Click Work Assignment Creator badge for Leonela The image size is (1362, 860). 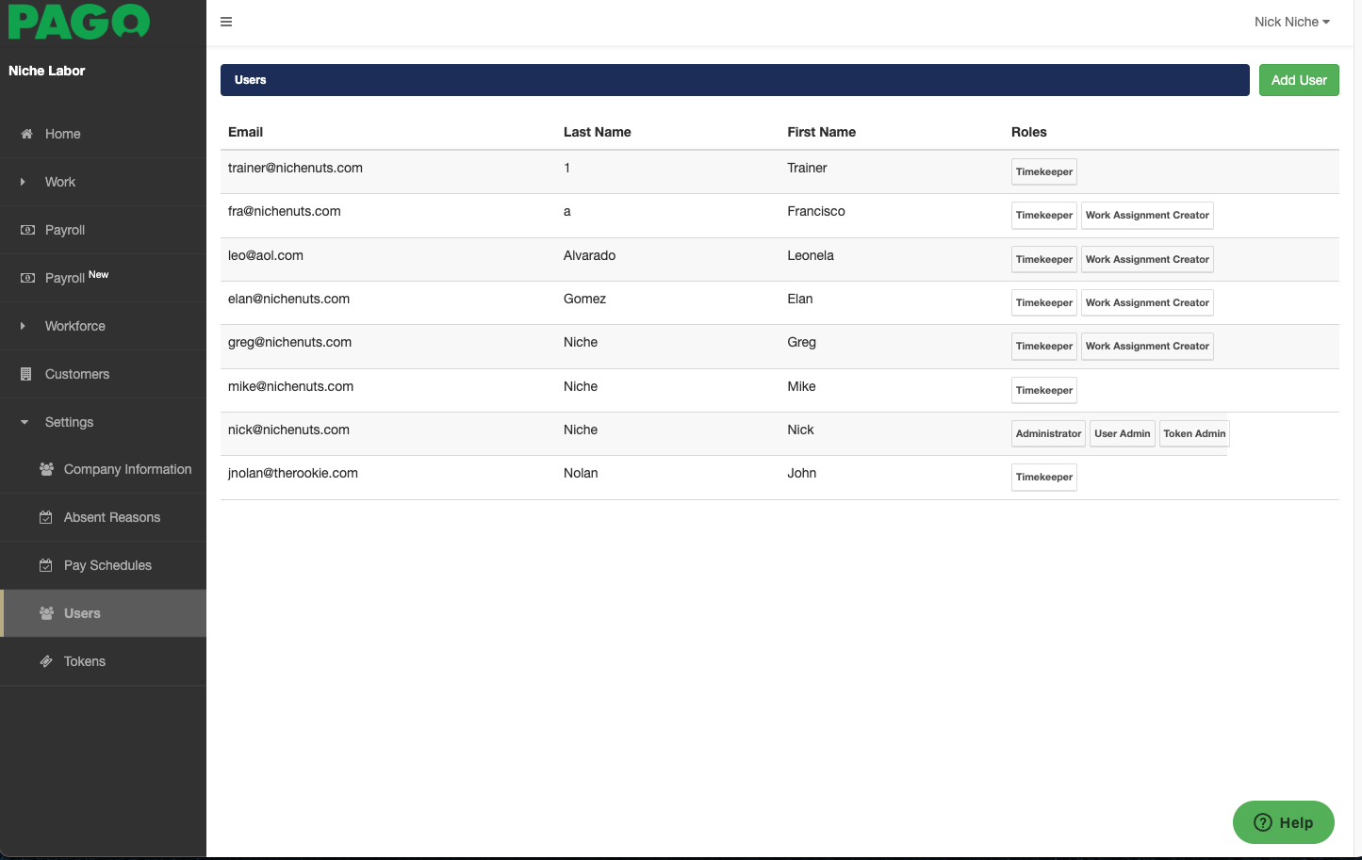1147,259
